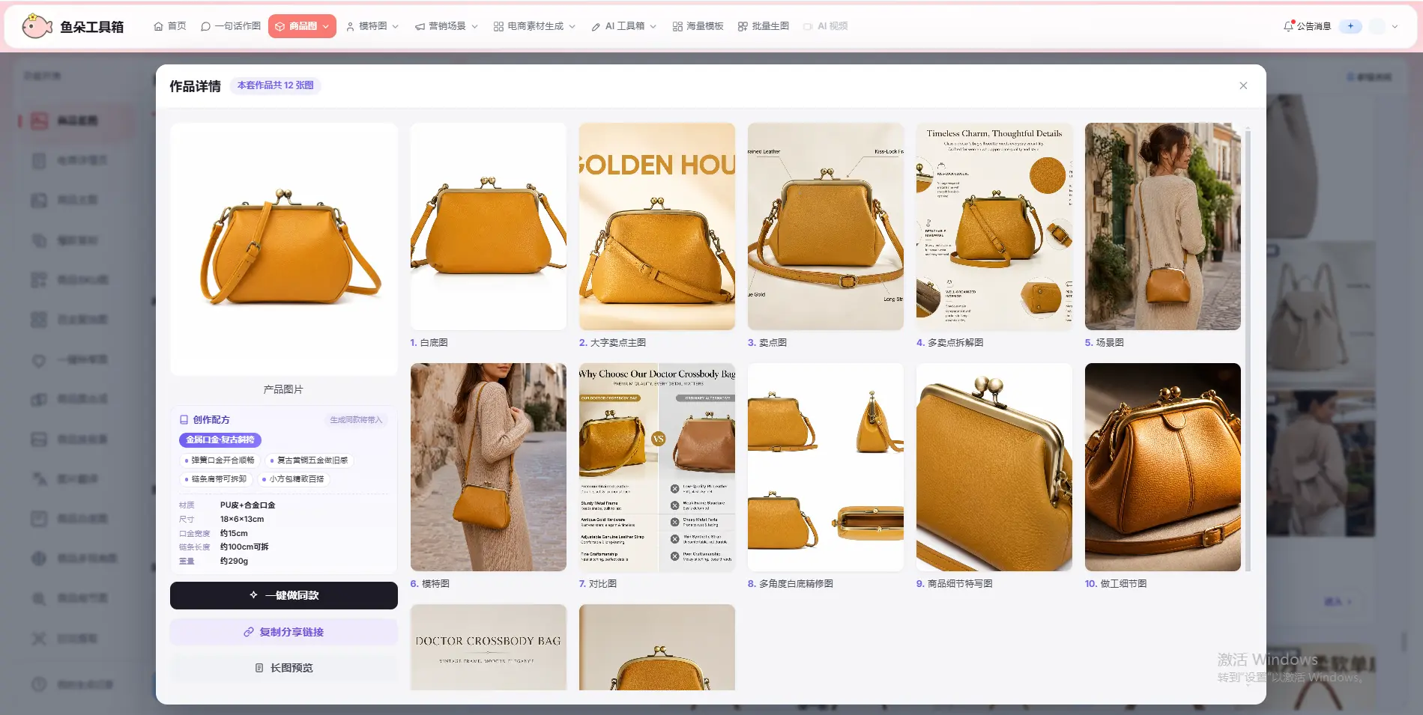Expand the 营销场景 dropdown
The width and height of the screenshot is (1423, 715).
click(447, 26)
